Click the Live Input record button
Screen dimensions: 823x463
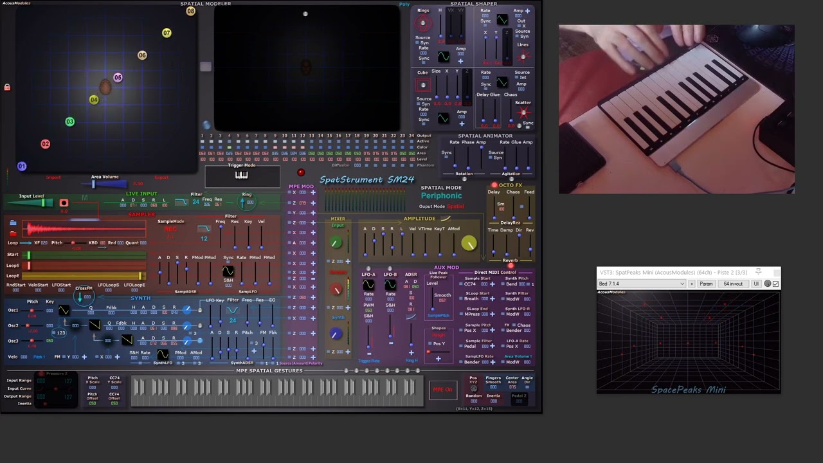(64, 203)
